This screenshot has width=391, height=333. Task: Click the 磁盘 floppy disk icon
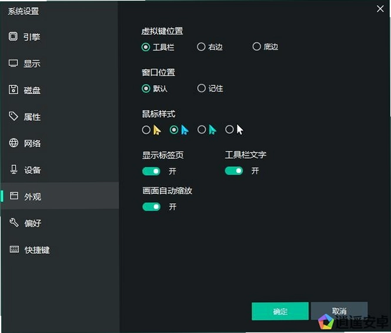coord(13,90)
